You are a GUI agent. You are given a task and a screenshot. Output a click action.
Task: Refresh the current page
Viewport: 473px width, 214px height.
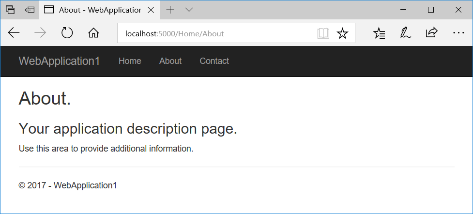coord(67,33)
